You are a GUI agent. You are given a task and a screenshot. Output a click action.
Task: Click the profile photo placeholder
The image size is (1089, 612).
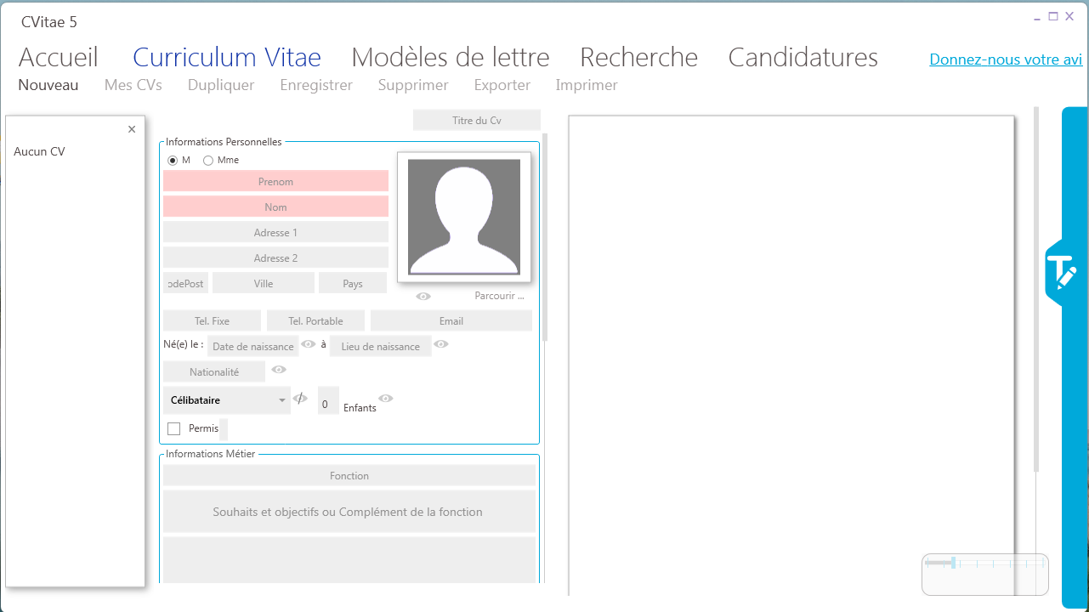click(x=463, y=217)
